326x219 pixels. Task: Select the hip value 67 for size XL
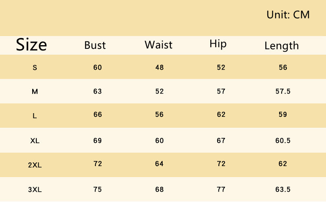click(221, 140)
